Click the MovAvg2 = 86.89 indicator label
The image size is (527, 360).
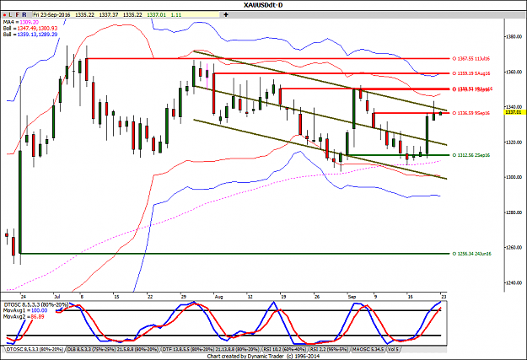pos(24,317)
